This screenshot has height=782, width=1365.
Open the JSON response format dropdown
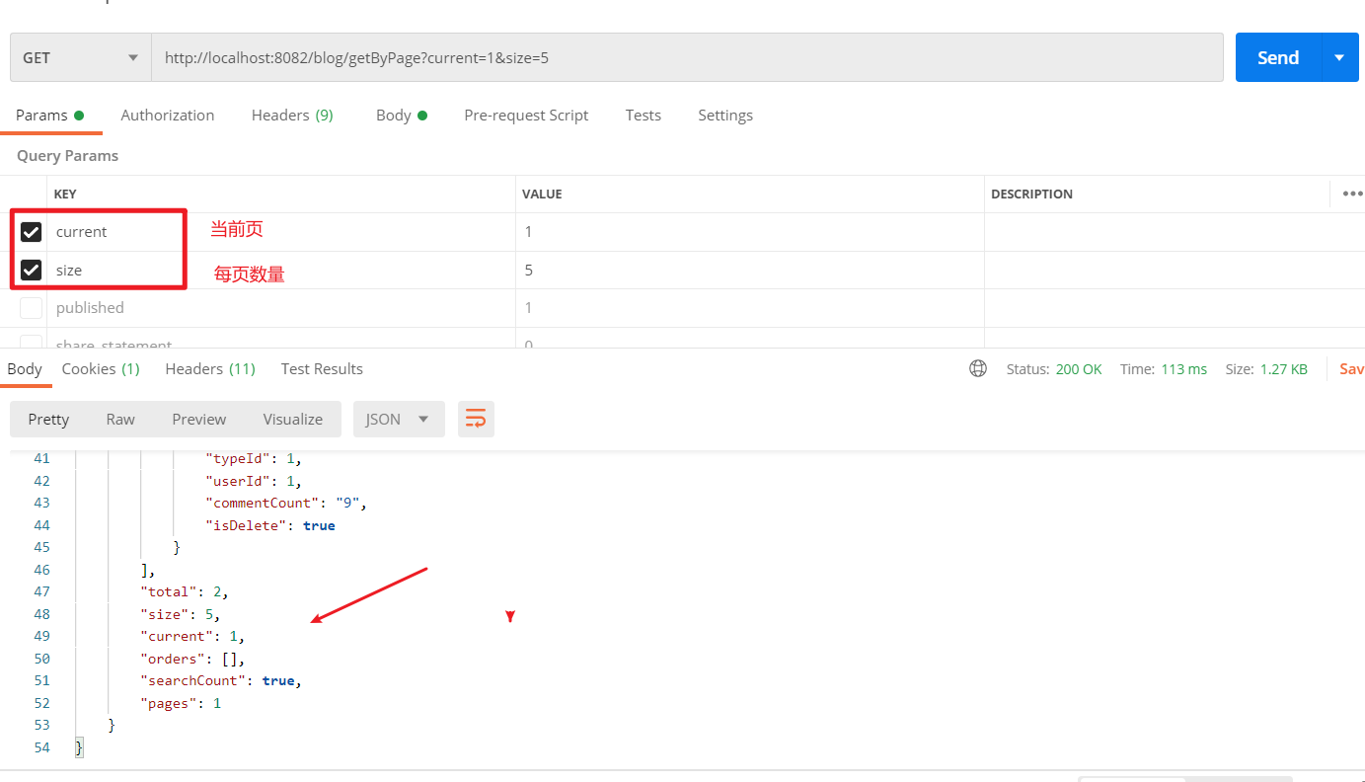point(399,419)
